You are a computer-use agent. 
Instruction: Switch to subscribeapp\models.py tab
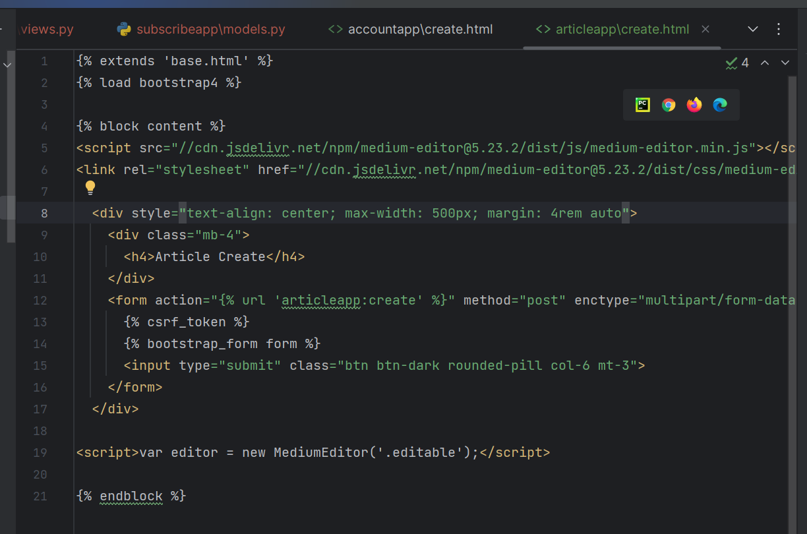tap(202, 29)
